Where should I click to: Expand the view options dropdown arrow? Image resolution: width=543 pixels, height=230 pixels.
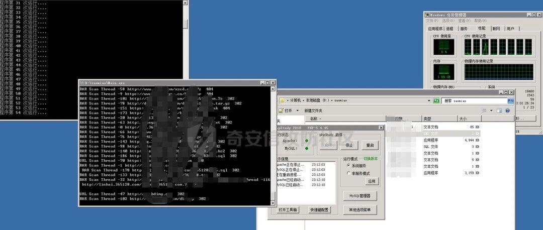(491, 110)
